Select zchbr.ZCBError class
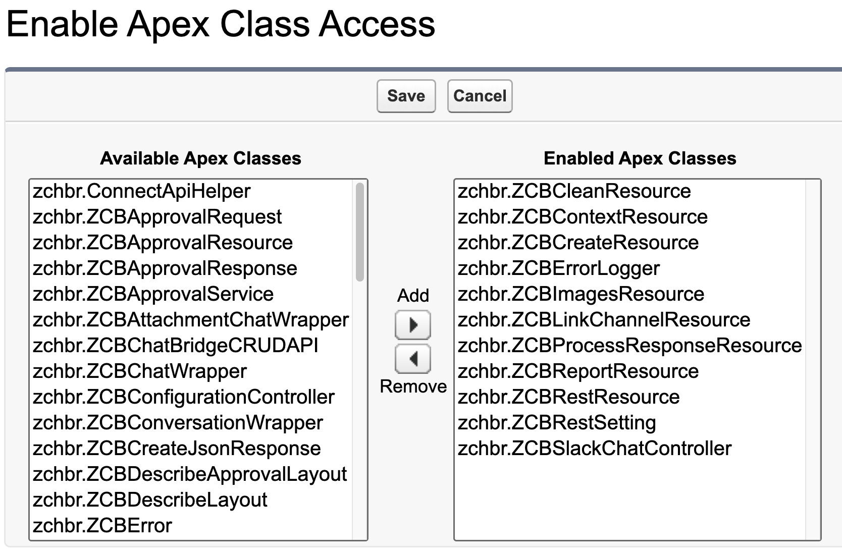The width and height of the screenshot is (842, 555). coord(102,526)
